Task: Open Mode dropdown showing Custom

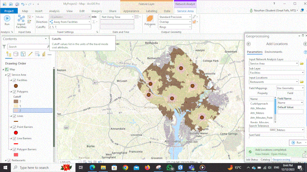Action: 70,17
